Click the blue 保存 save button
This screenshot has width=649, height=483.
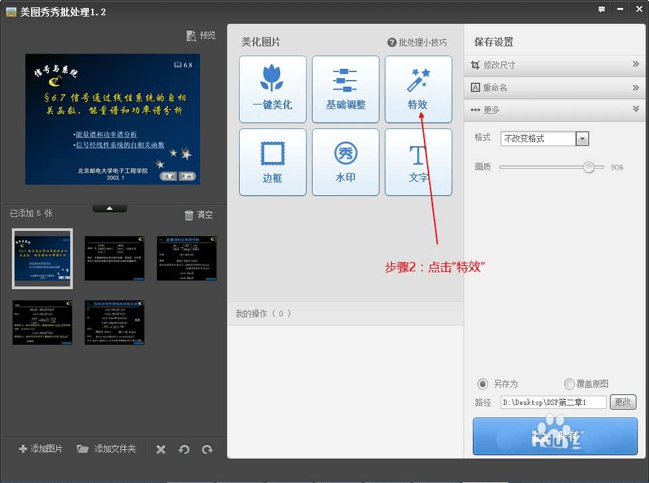coord(555,436)
